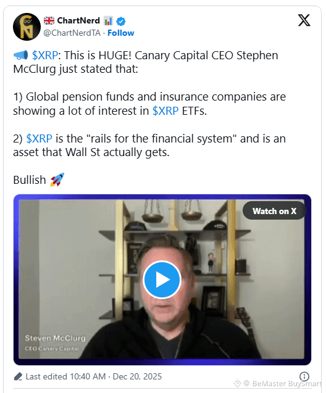Click the $XRP cashtag in point 2
The height and width of the screenshot is (393, 326).
pyautogui.click(x=40, y=139)
